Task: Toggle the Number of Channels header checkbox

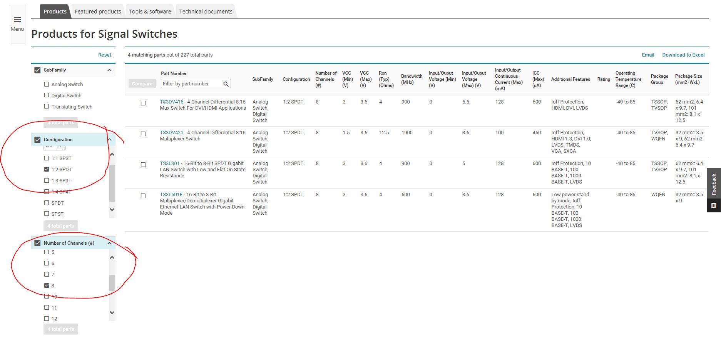Action: click(x=37, y=243)
